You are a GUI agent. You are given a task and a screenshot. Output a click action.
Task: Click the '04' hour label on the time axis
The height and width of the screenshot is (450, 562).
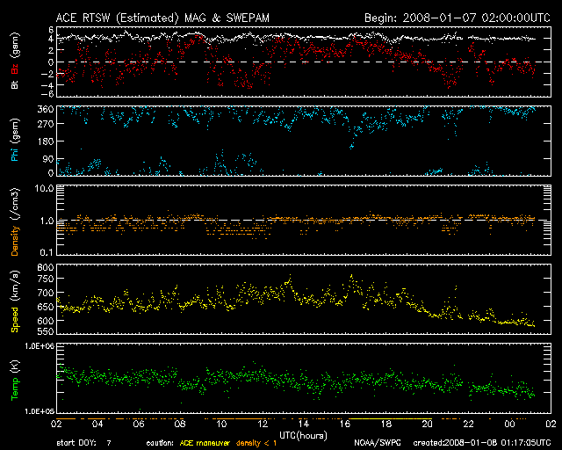click(x=97, y=424)
